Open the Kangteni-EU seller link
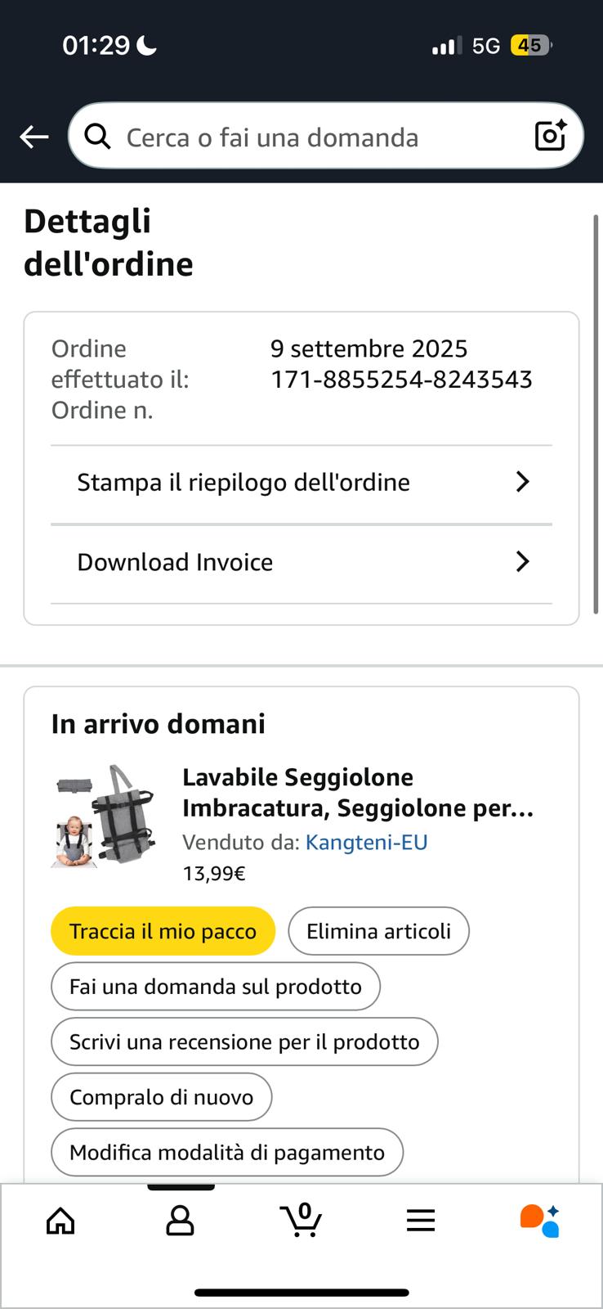This screenshot has width=603, height=1309. click(366, 842)
